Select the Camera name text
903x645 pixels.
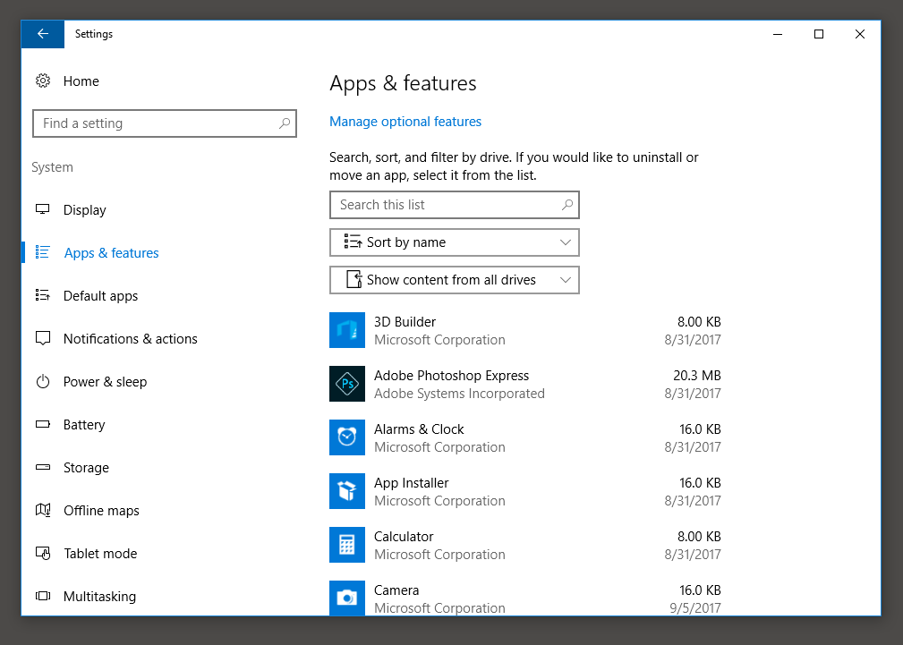396,590
